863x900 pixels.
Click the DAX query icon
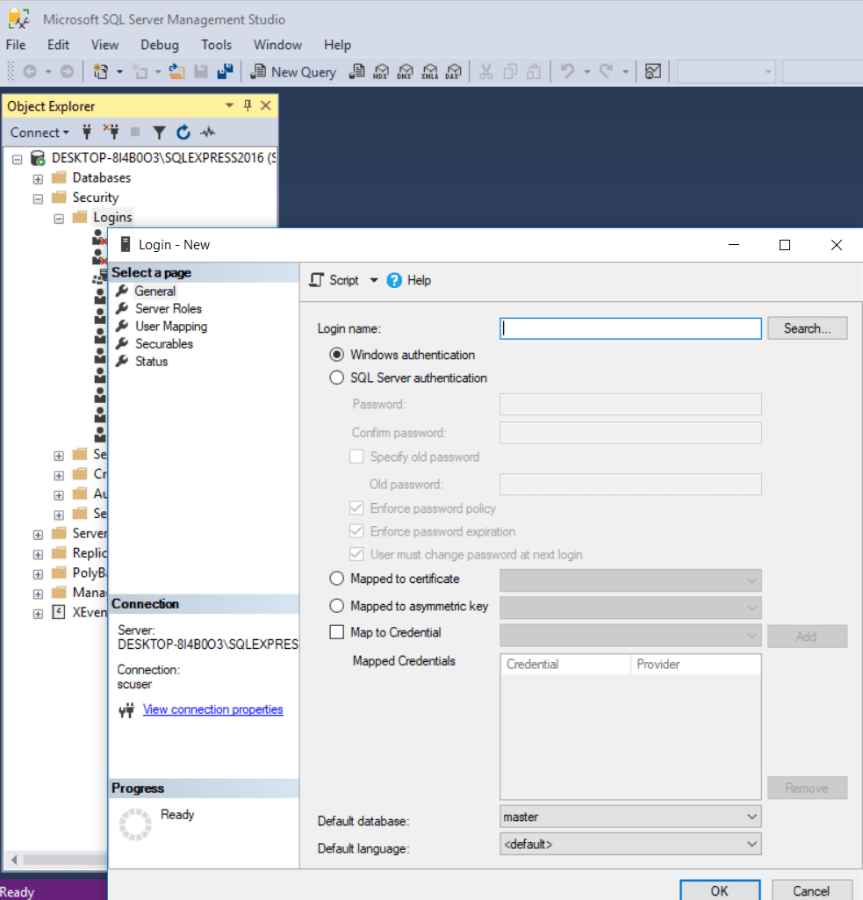(453, 72)
